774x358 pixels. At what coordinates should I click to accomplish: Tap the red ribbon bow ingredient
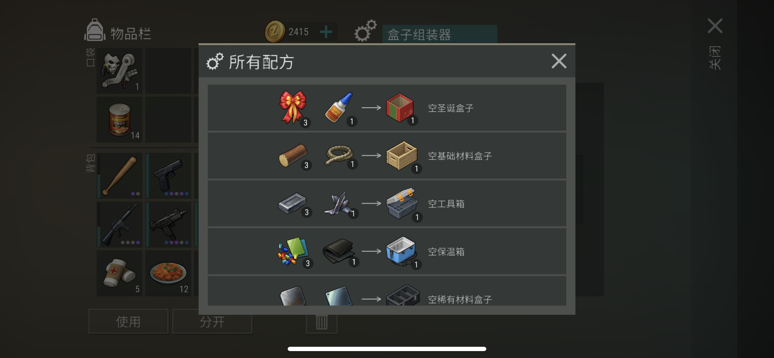coord(293,107)
